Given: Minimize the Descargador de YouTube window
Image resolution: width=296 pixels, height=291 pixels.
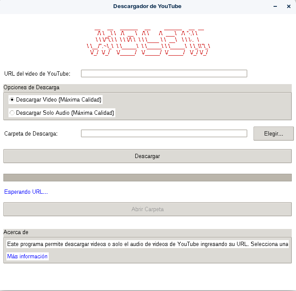Looking at the screenshot, I should click(276, 6).
